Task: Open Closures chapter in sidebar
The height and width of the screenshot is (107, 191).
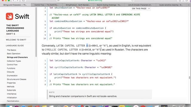Action: (11, 72)
